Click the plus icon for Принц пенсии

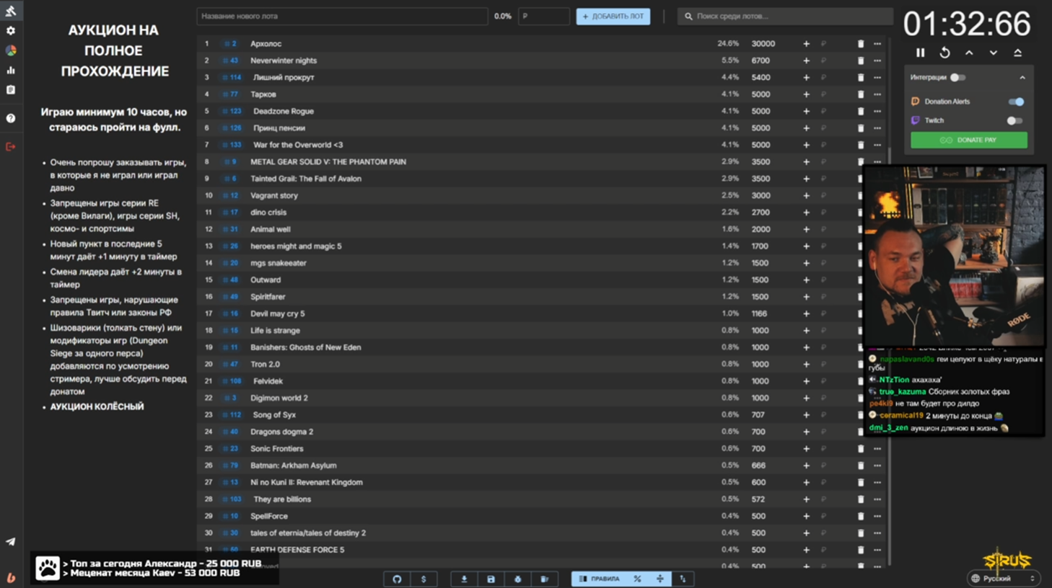pos(806,128)
